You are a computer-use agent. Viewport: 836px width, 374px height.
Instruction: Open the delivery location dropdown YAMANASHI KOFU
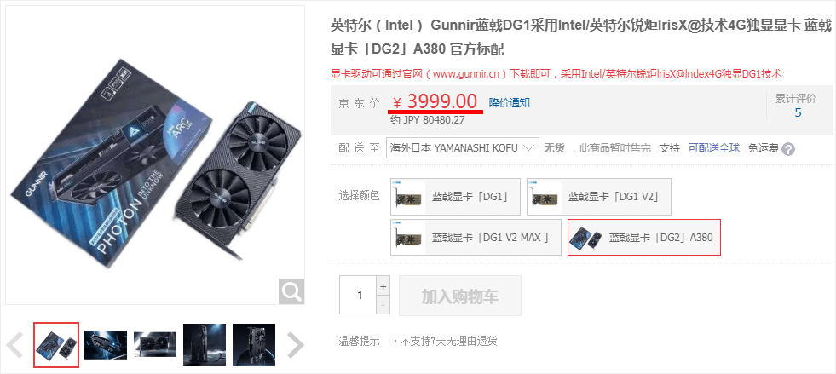462,148
